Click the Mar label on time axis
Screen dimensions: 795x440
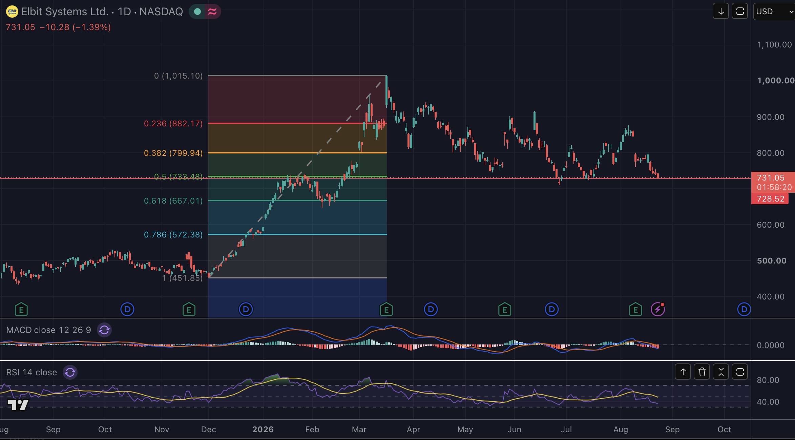click(x=359, y=429)
